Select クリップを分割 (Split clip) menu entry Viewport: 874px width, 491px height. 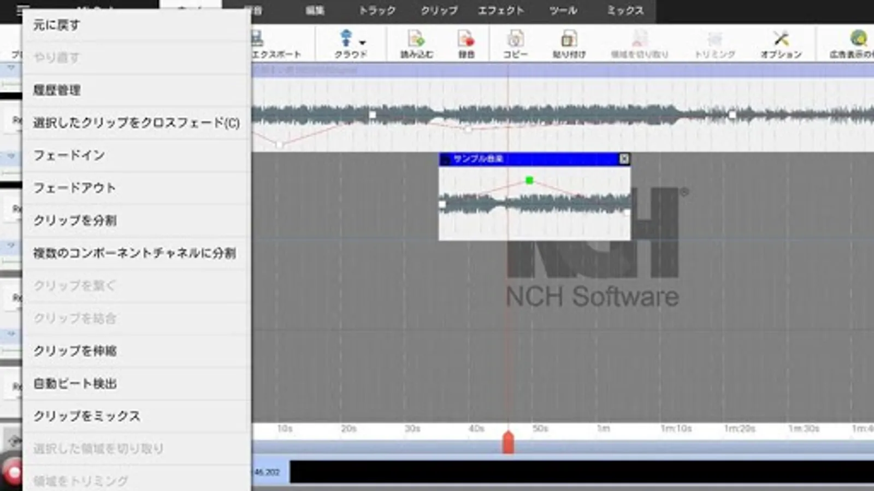(x=137, y=220)
